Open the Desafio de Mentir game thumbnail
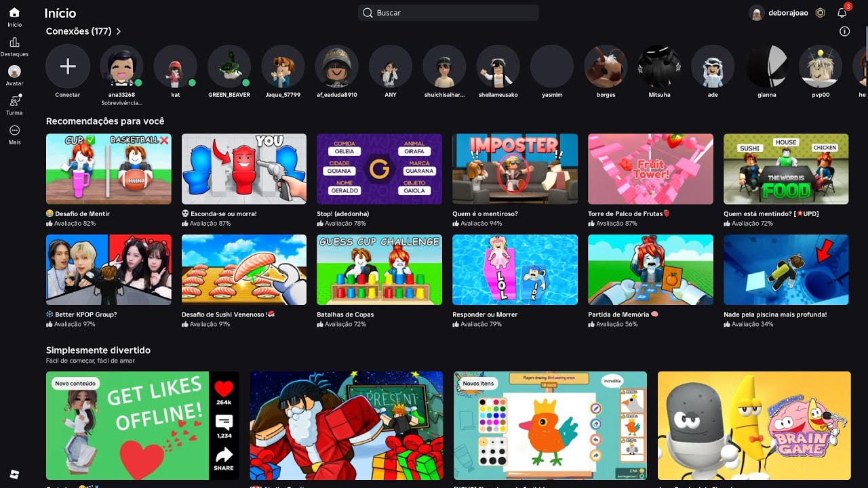 (108, 169)
